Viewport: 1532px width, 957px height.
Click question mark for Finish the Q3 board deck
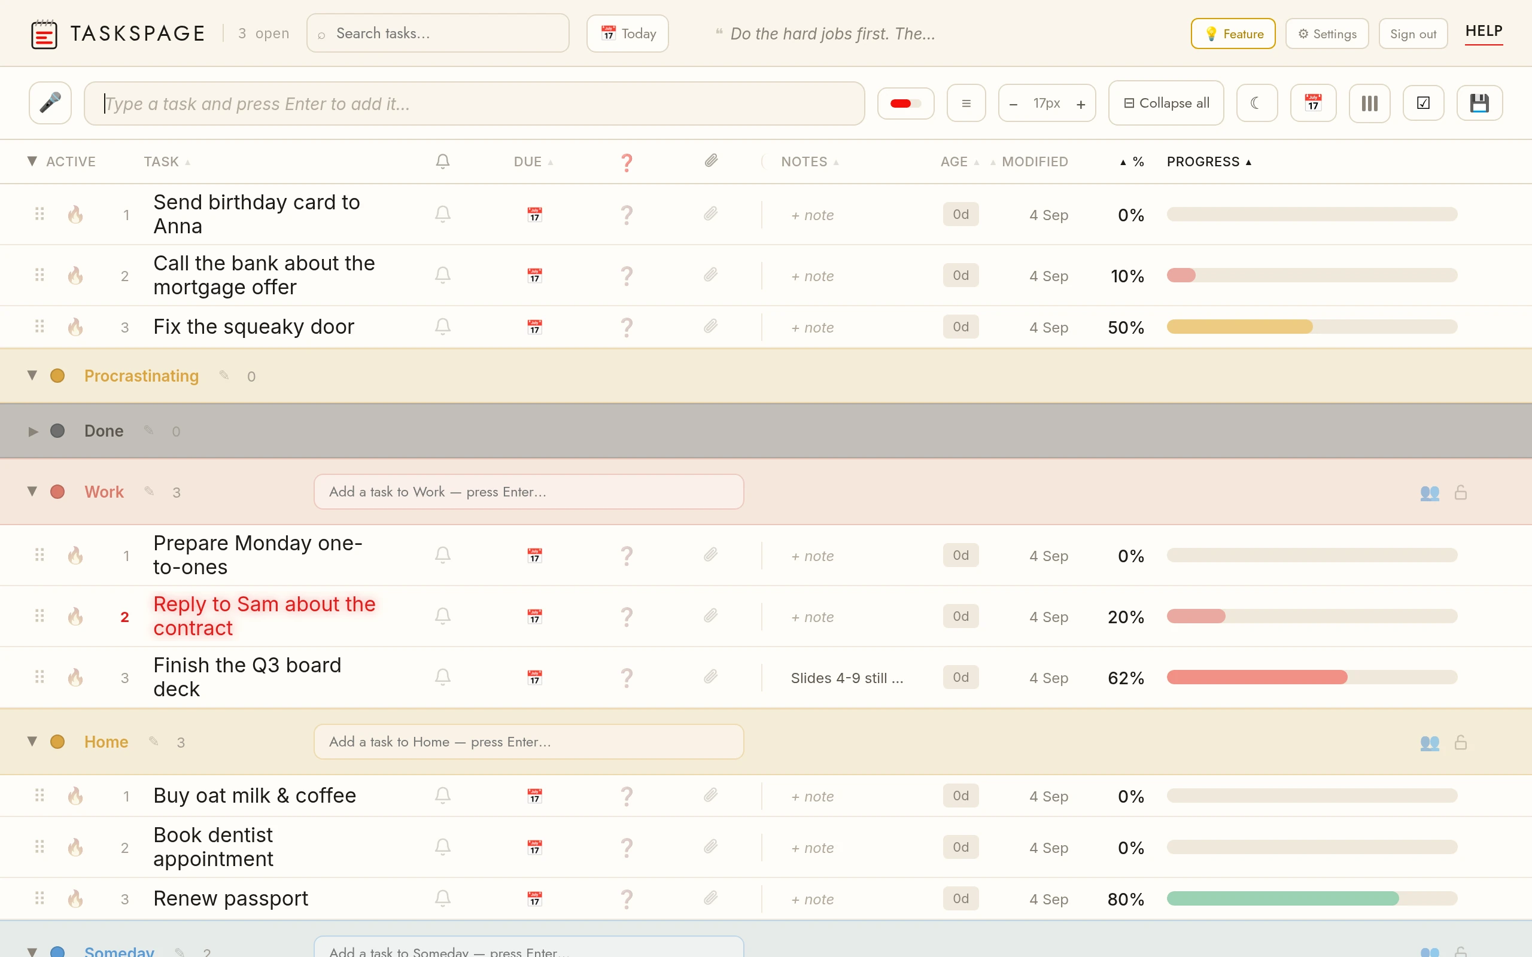click(626, 677)
